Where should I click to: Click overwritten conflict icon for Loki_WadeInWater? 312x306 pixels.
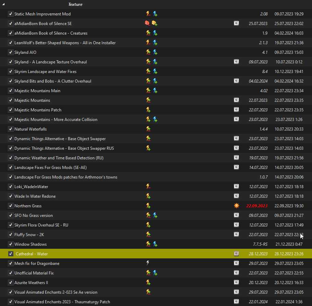[148, 186]
